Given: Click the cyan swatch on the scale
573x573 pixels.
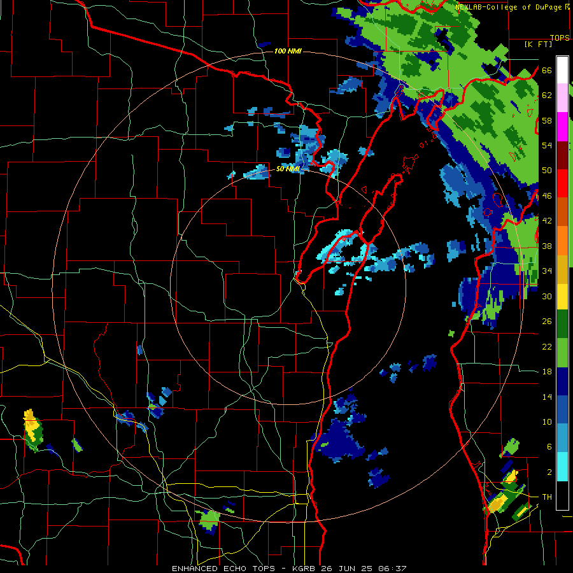Looking at the screenshot, I should tap(562, 467).
